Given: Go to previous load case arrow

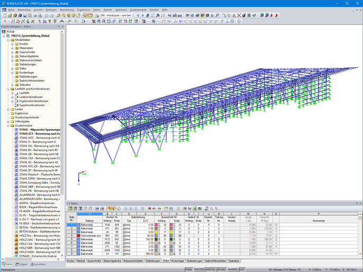Looking at the screenshot, I should pos(139,15).
